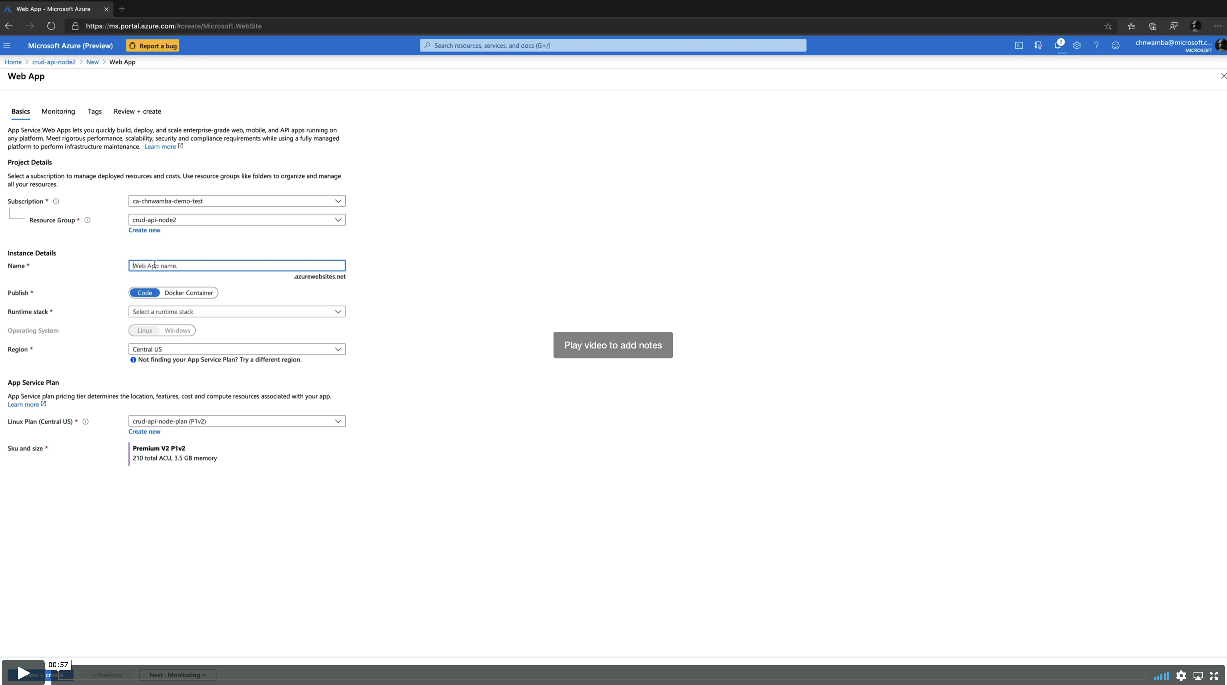The image size is (1227, 685).
Task: Open the feedback smiley icon
Action: 1116,45
